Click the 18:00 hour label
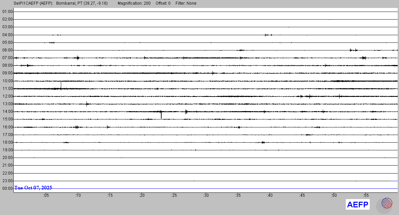Screen dimensions: 399x215 tap(7, 142)
